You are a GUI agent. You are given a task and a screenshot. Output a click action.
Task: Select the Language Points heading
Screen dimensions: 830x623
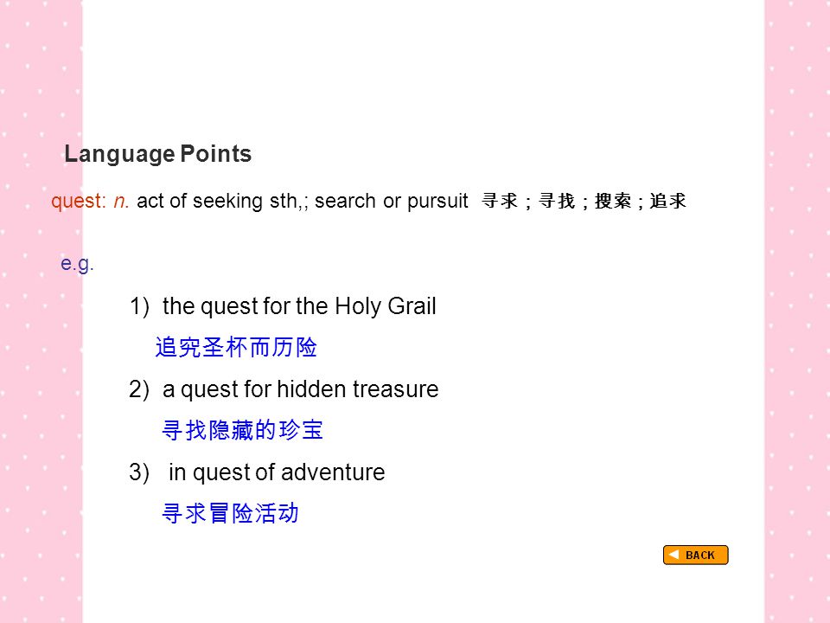[157, 154]
